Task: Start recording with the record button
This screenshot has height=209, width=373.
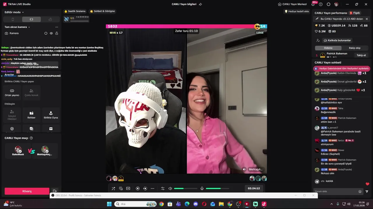Action: [138, 188]
